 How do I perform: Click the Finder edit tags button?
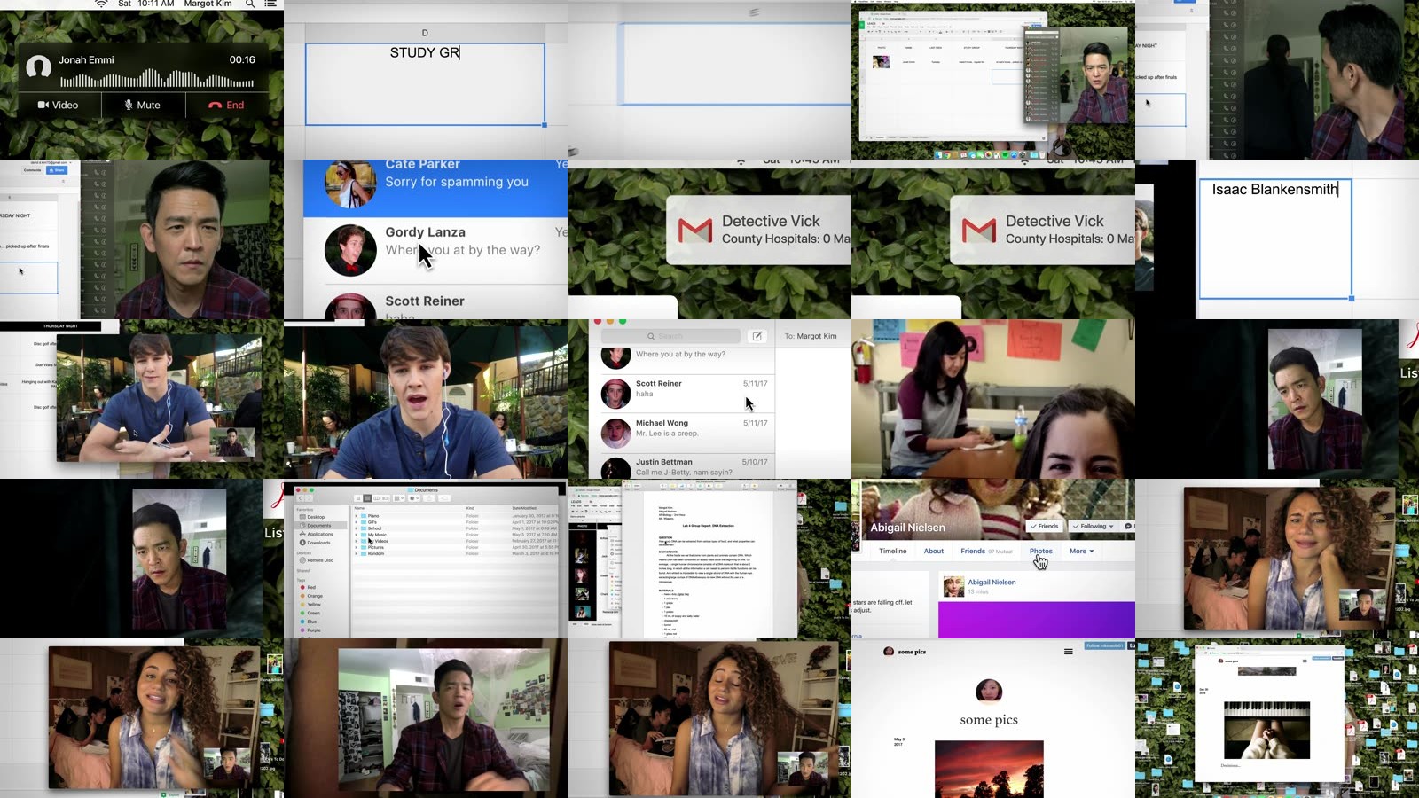[444, 498]
